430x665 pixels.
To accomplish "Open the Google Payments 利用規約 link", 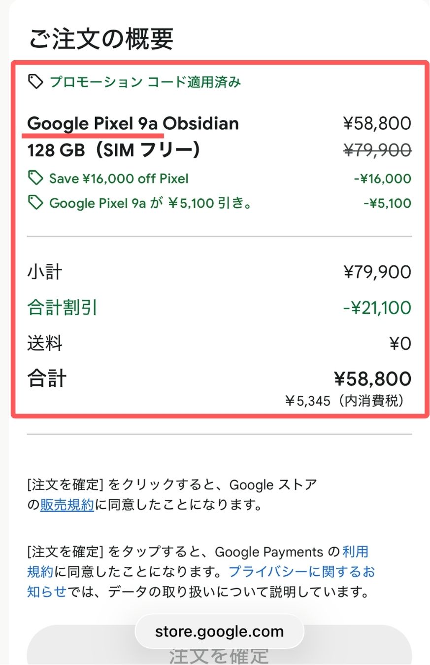I will tap(356, 552).
